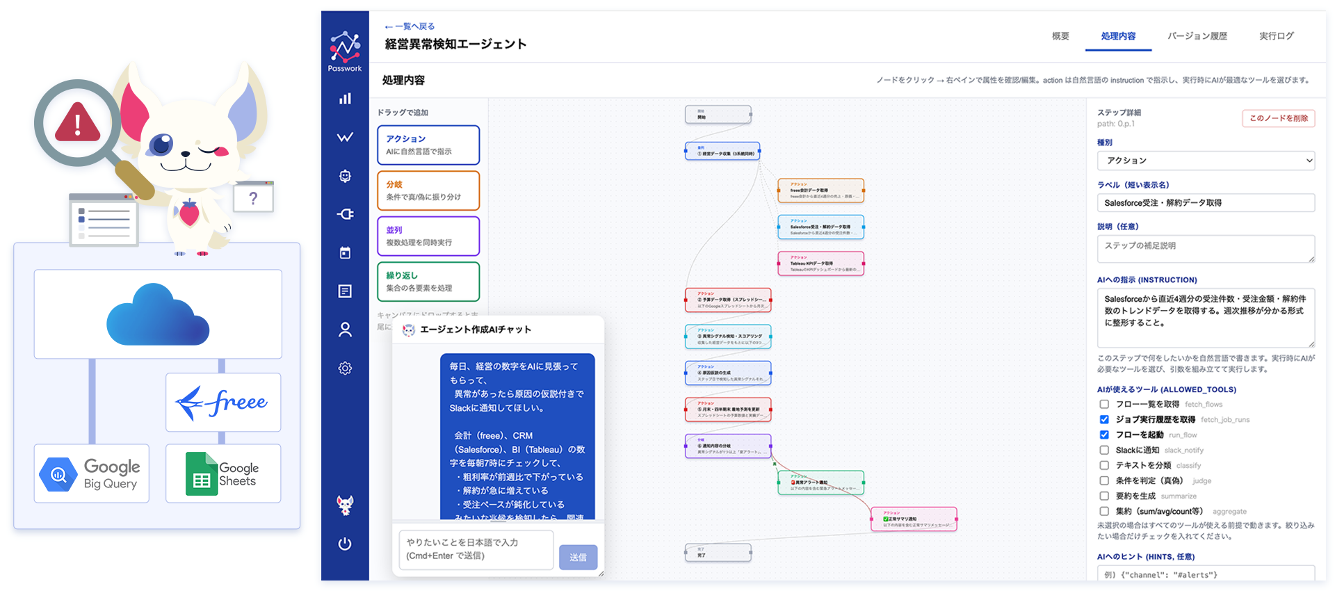Click the Google Sheets logo card
The image size is (1335, 600).
point(223,473)
